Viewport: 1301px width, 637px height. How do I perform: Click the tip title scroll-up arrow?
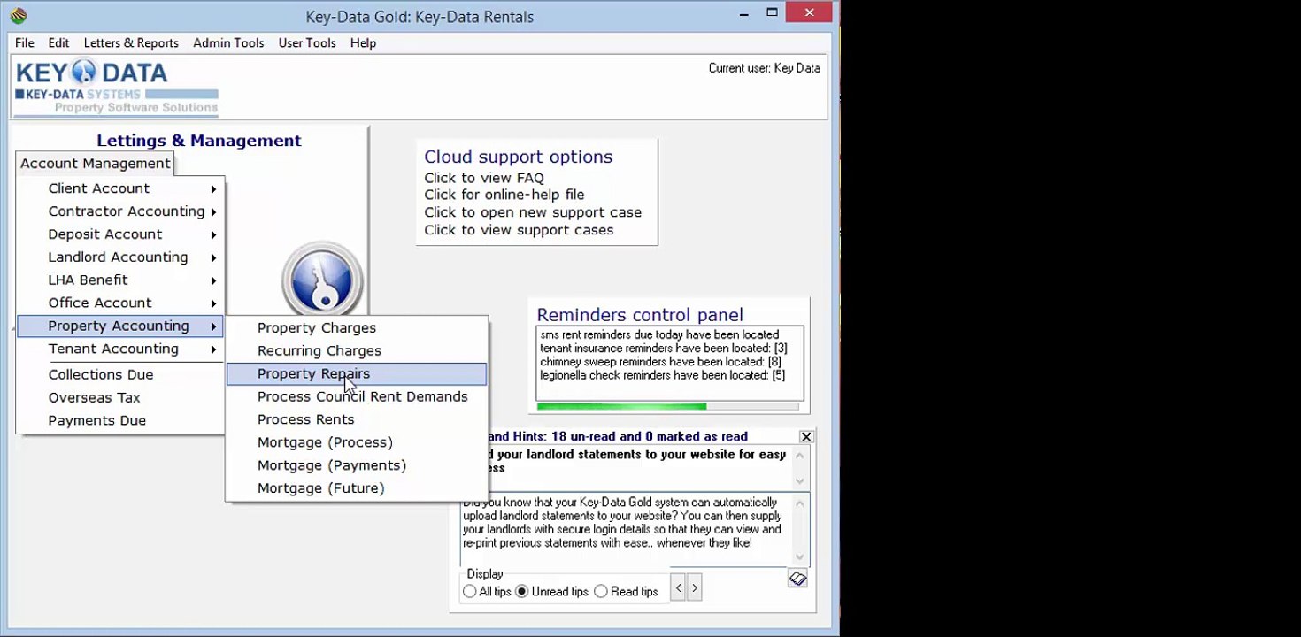click(800, 456)
